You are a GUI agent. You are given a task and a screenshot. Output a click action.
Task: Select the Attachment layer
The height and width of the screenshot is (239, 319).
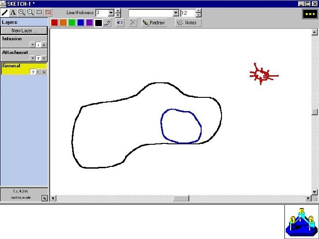(x=24, y=55)
